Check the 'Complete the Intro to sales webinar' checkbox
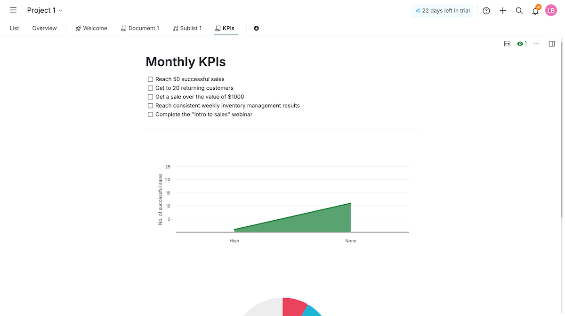565x316 pixels. coord(150,114)
